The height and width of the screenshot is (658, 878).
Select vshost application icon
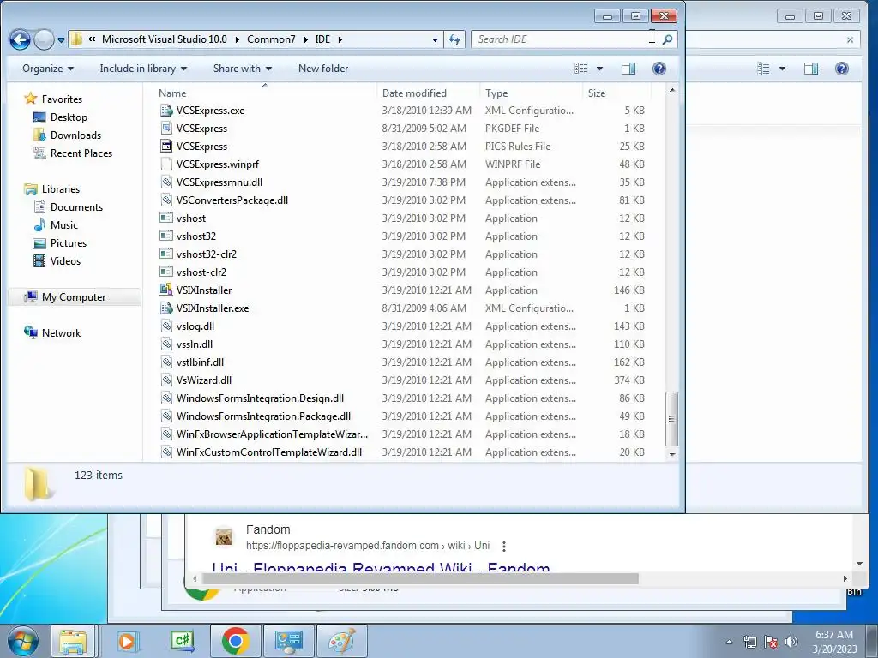[x=166, y=218]
